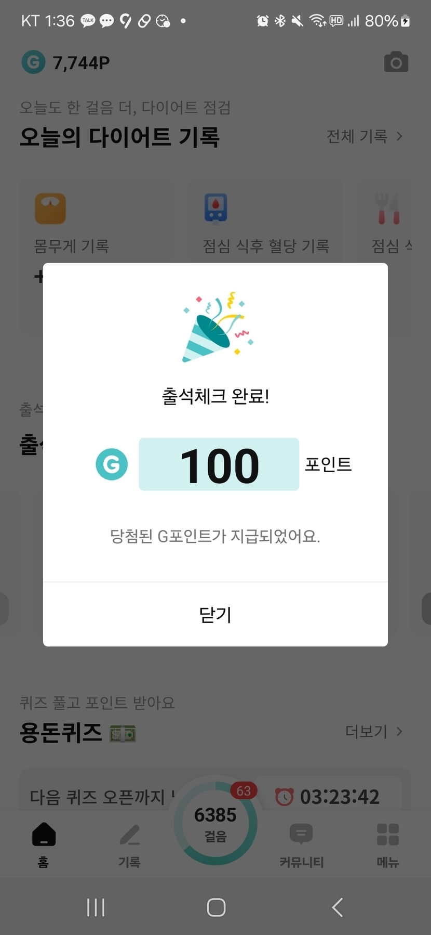This screenshot has width=431, height=935.
Task: Tap the red alarm clock countdown icon
Action: (284, 796)
